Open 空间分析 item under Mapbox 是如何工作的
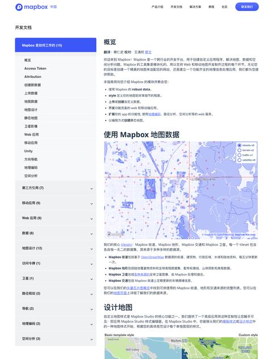The height and width of the screenshot is (359, 272). click(31, 176)
